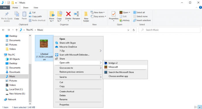Expand the New item dropdown
The width and height of the screenshot is (202, 109).
(x=98, y=12)
